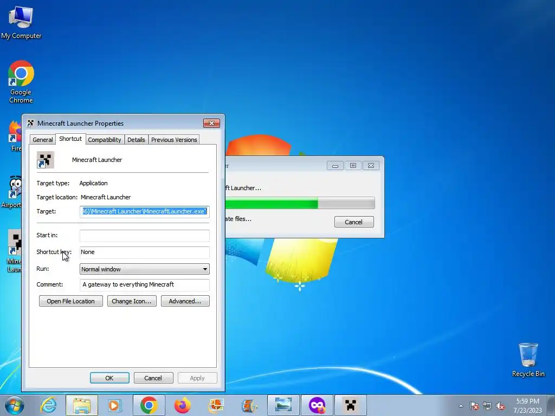Launch Internet Explorer from the taskbar
Viewport: 555px width, 416px height.
(48, 405)
